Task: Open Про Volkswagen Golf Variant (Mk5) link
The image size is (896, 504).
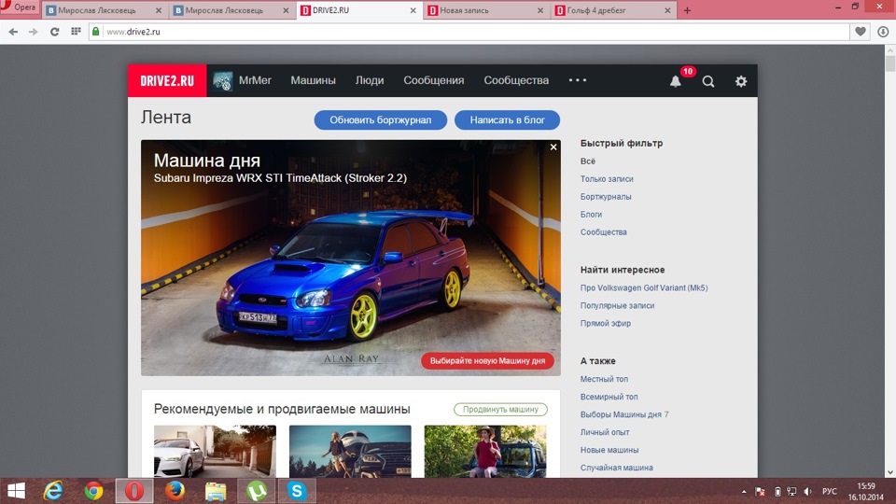Action: click(x=644, y=288)
